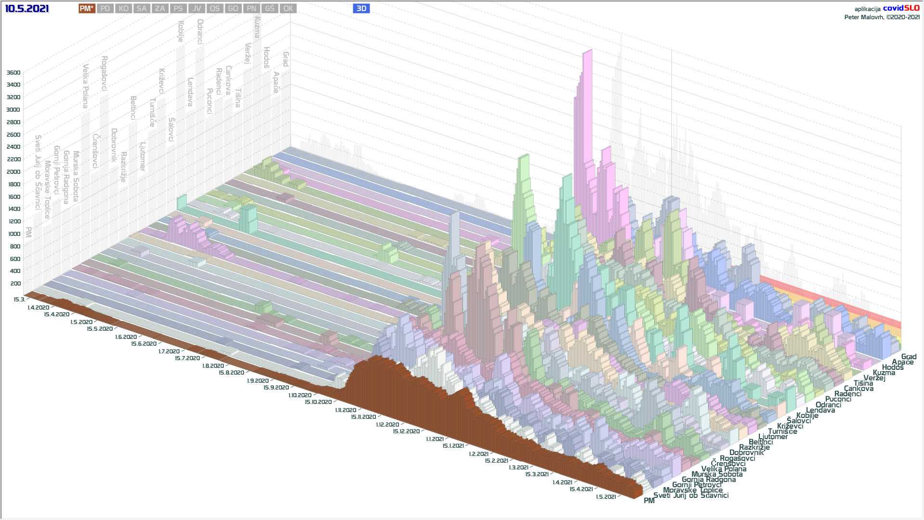Click the Sveti Jurij ob Ščavnici label
924x520 pixels.
click(691, 495)
